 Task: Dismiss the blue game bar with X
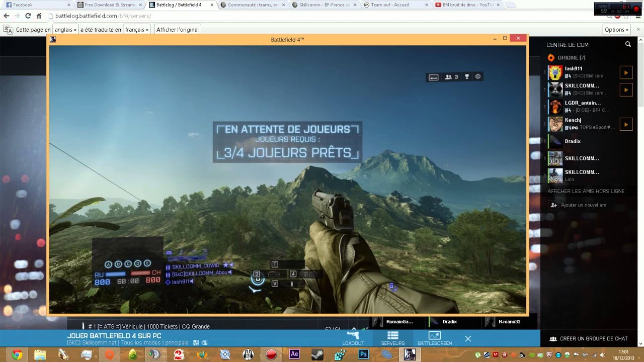468,338
